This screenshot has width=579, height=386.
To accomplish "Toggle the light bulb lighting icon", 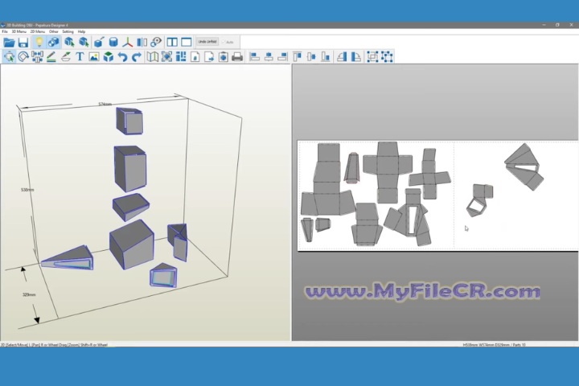I will pyautogui.click(x=38, y=42).
